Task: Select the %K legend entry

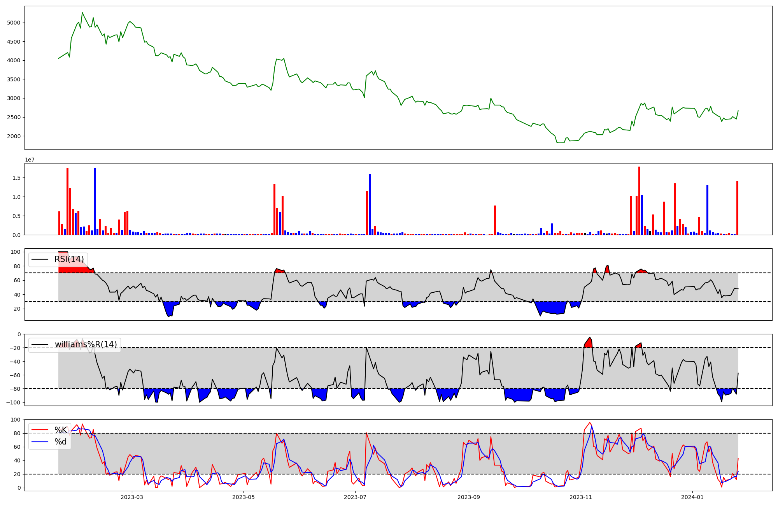Action: tap(60, 430)
